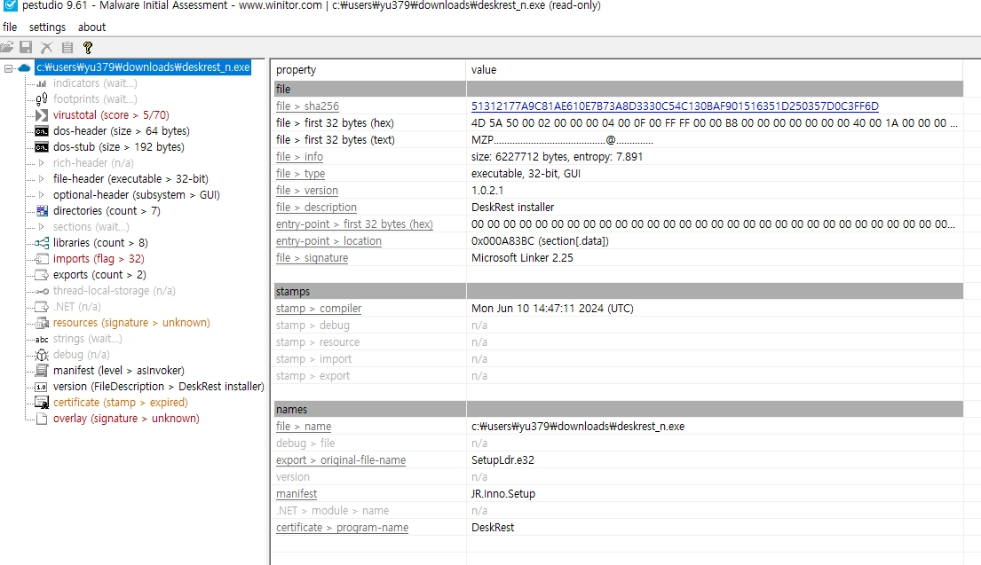This screenshot has height=565, width=981.
Task: Click the 'SetupLdr.e32' value
Action: tap(503, 460)
